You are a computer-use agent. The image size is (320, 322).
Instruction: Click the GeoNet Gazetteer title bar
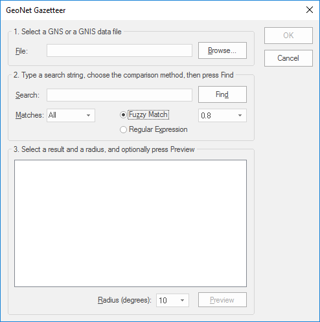click(151, 10)
